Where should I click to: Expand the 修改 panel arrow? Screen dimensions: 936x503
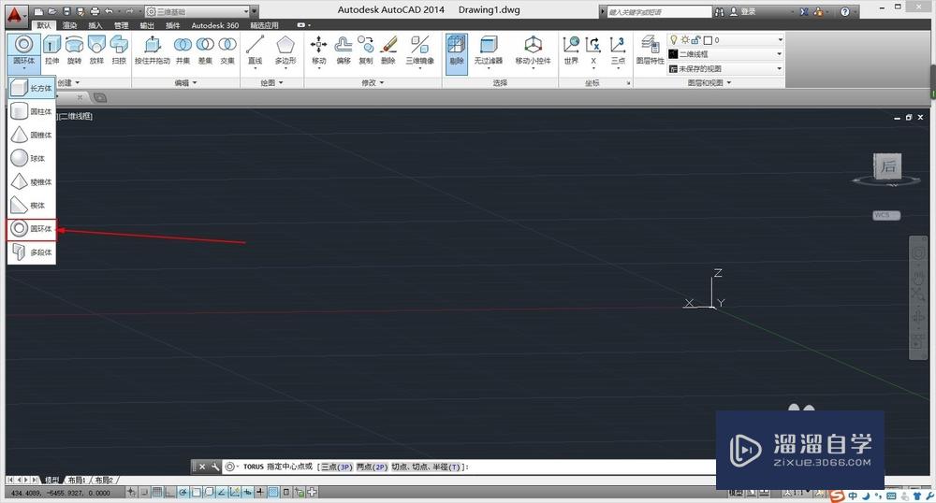coord(382,83)
